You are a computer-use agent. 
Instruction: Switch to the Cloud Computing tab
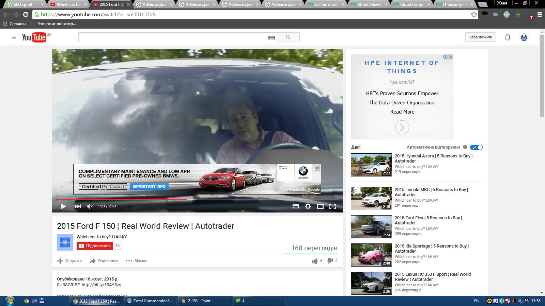tap(412, 4)
